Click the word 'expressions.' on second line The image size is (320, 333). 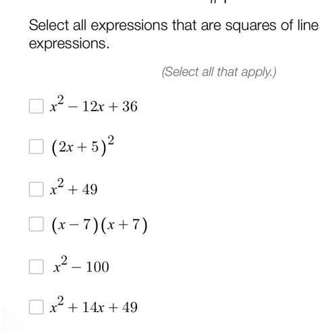[x=70, y=44]
